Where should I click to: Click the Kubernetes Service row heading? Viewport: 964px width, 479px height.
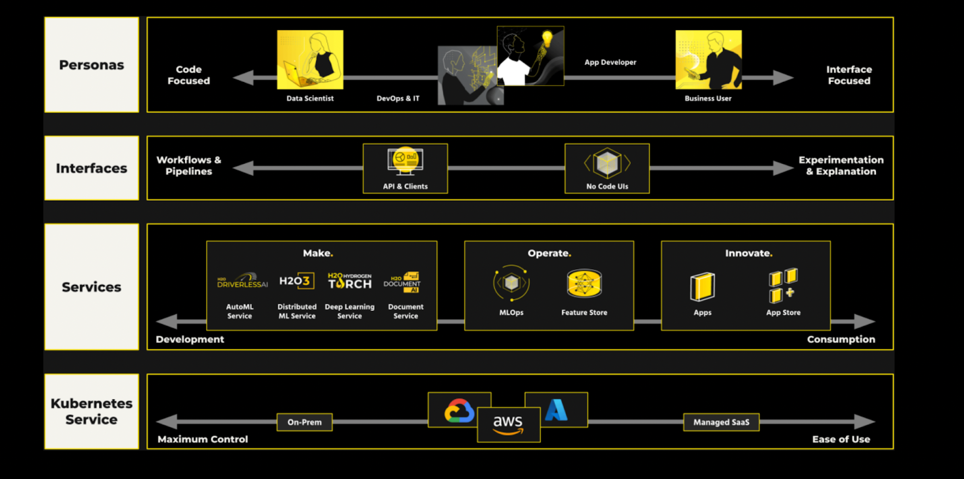pyautogui.click(x=92, y=412)
